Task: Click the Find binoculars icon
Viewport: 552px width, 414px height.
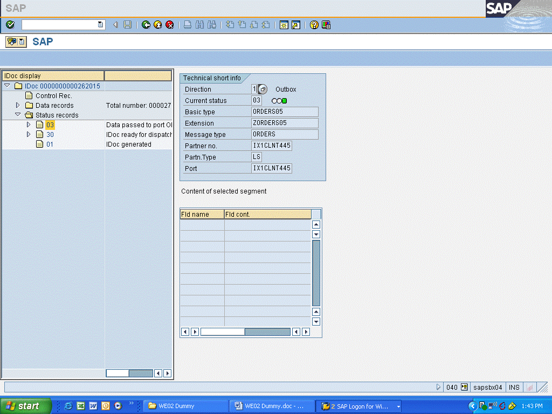Action: (x=199, y=25)
